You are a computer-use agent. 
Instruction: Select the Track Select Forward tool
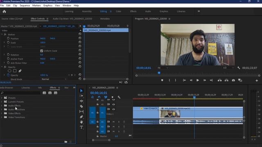point(81,96)
